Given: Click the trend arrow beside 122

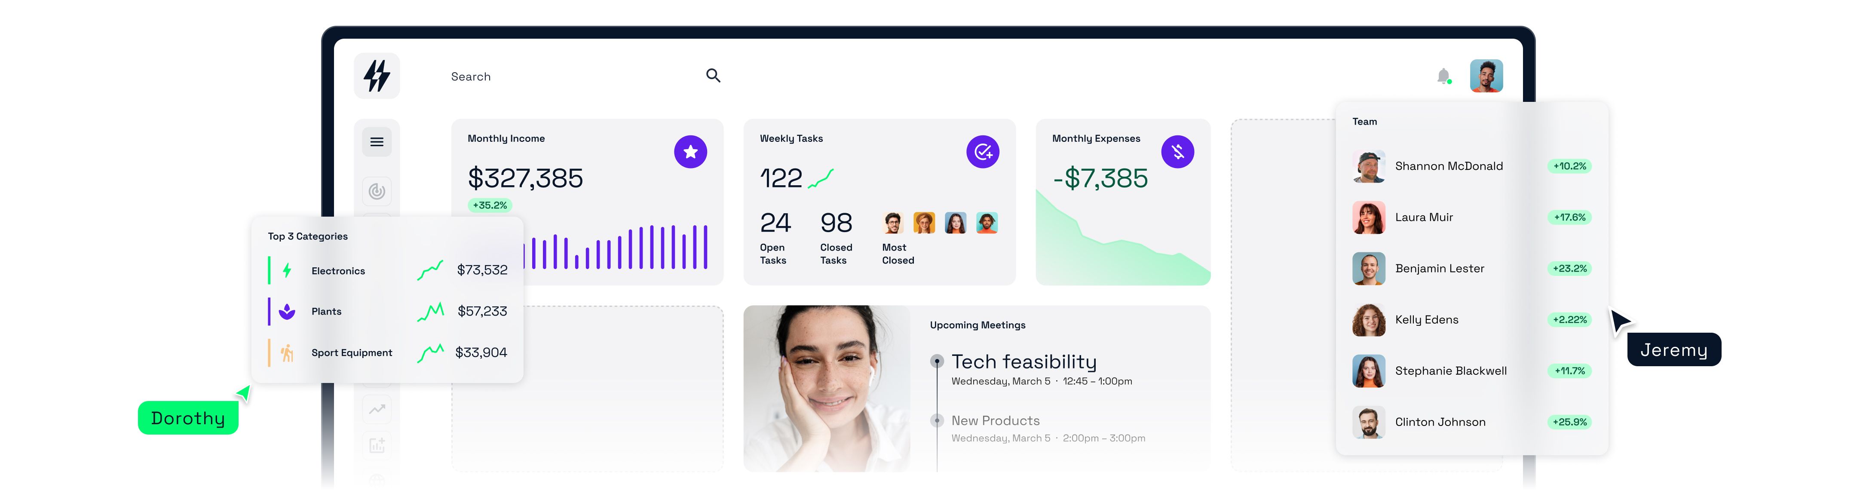Looking at the screenshot, I should [x=820, y=178].
